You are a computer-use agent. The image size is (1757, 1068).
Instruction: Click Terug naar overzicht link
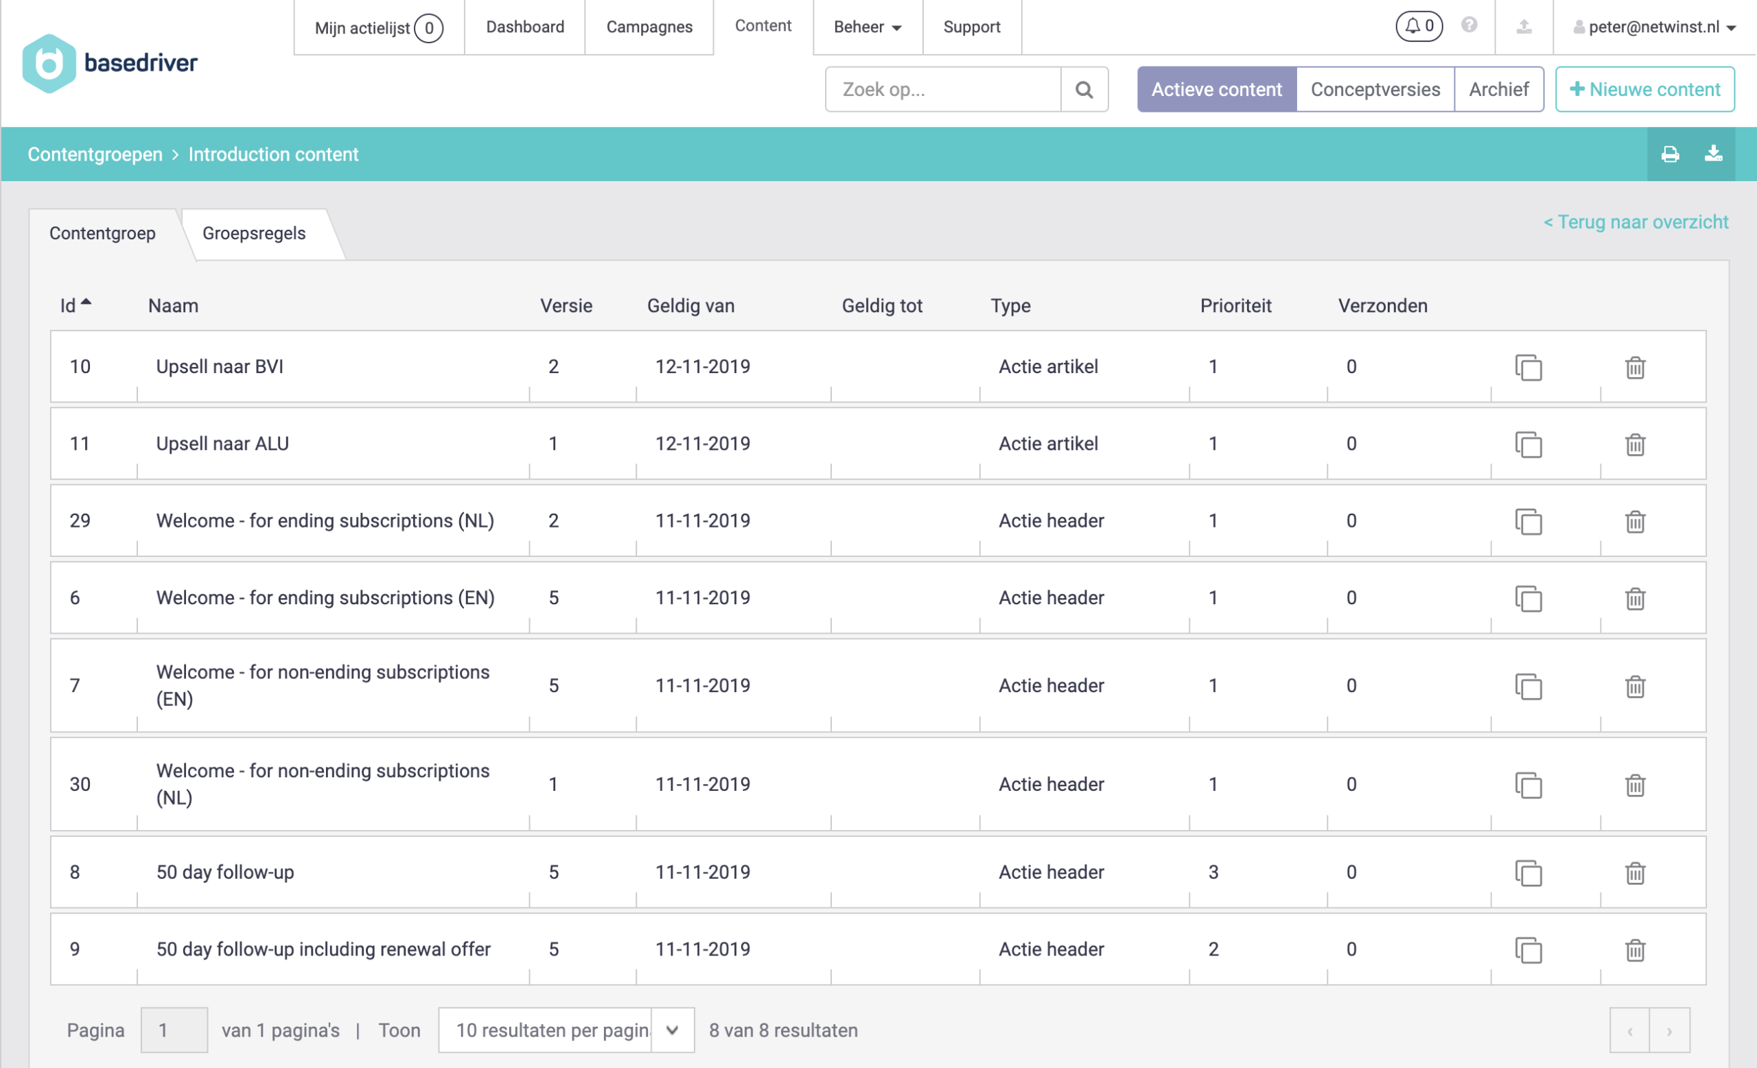click(x=1636, y=222)
